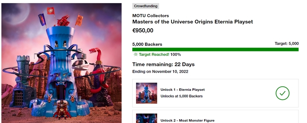
Task: Click the Target: 5,000 label
Action: 287,43
